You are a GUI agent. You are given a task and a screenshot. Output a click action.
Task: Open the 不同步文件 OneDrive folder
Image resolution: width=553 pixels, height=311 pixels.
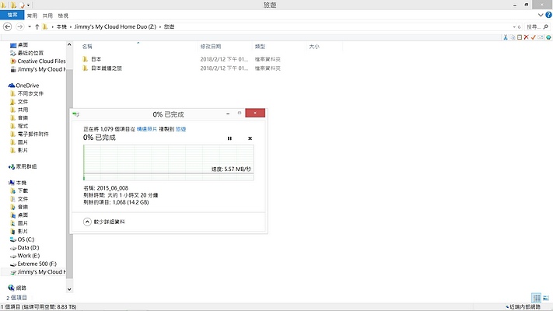(27, 93)
